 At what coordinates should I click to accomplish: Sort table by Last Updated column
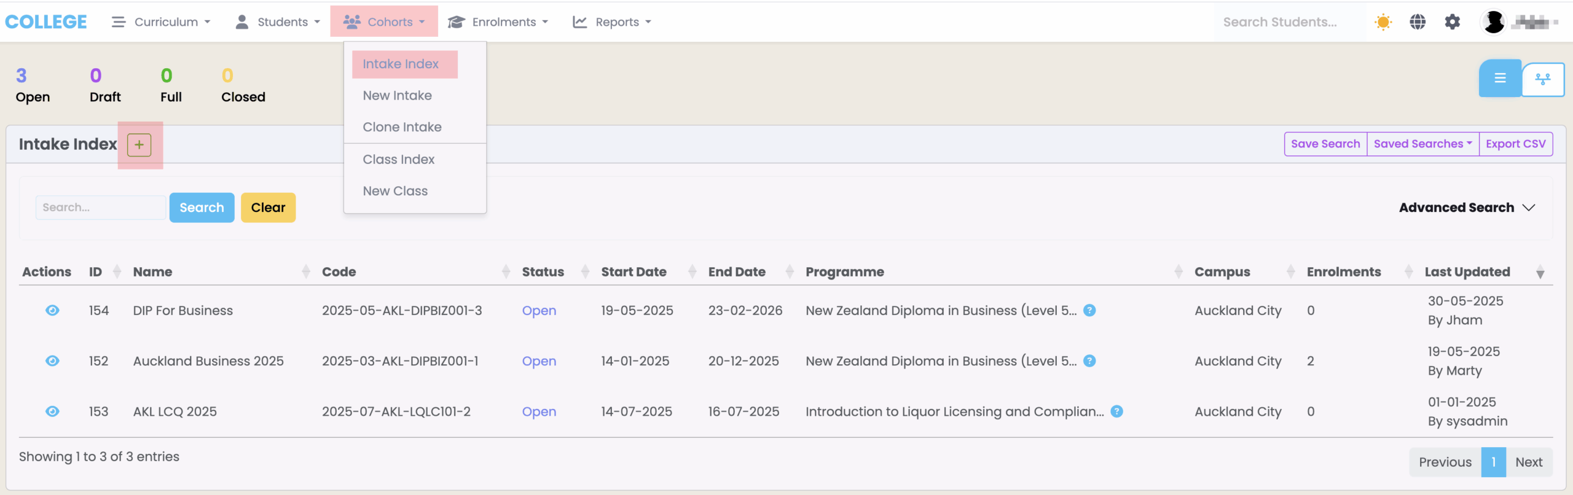click(x=1485, y=272)
